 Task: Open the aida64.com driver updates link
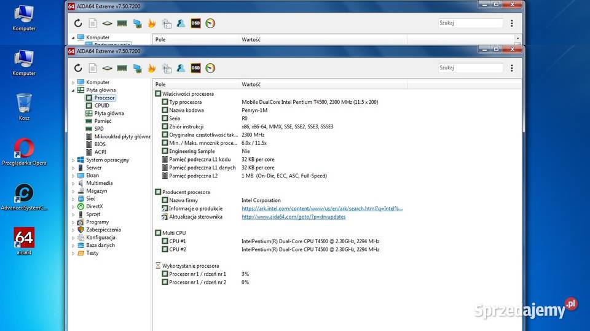tap(293, 217)
